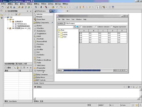Open the combo box dropdown arrow
This screenshot has height=107, width=142.
click(74, 27)
